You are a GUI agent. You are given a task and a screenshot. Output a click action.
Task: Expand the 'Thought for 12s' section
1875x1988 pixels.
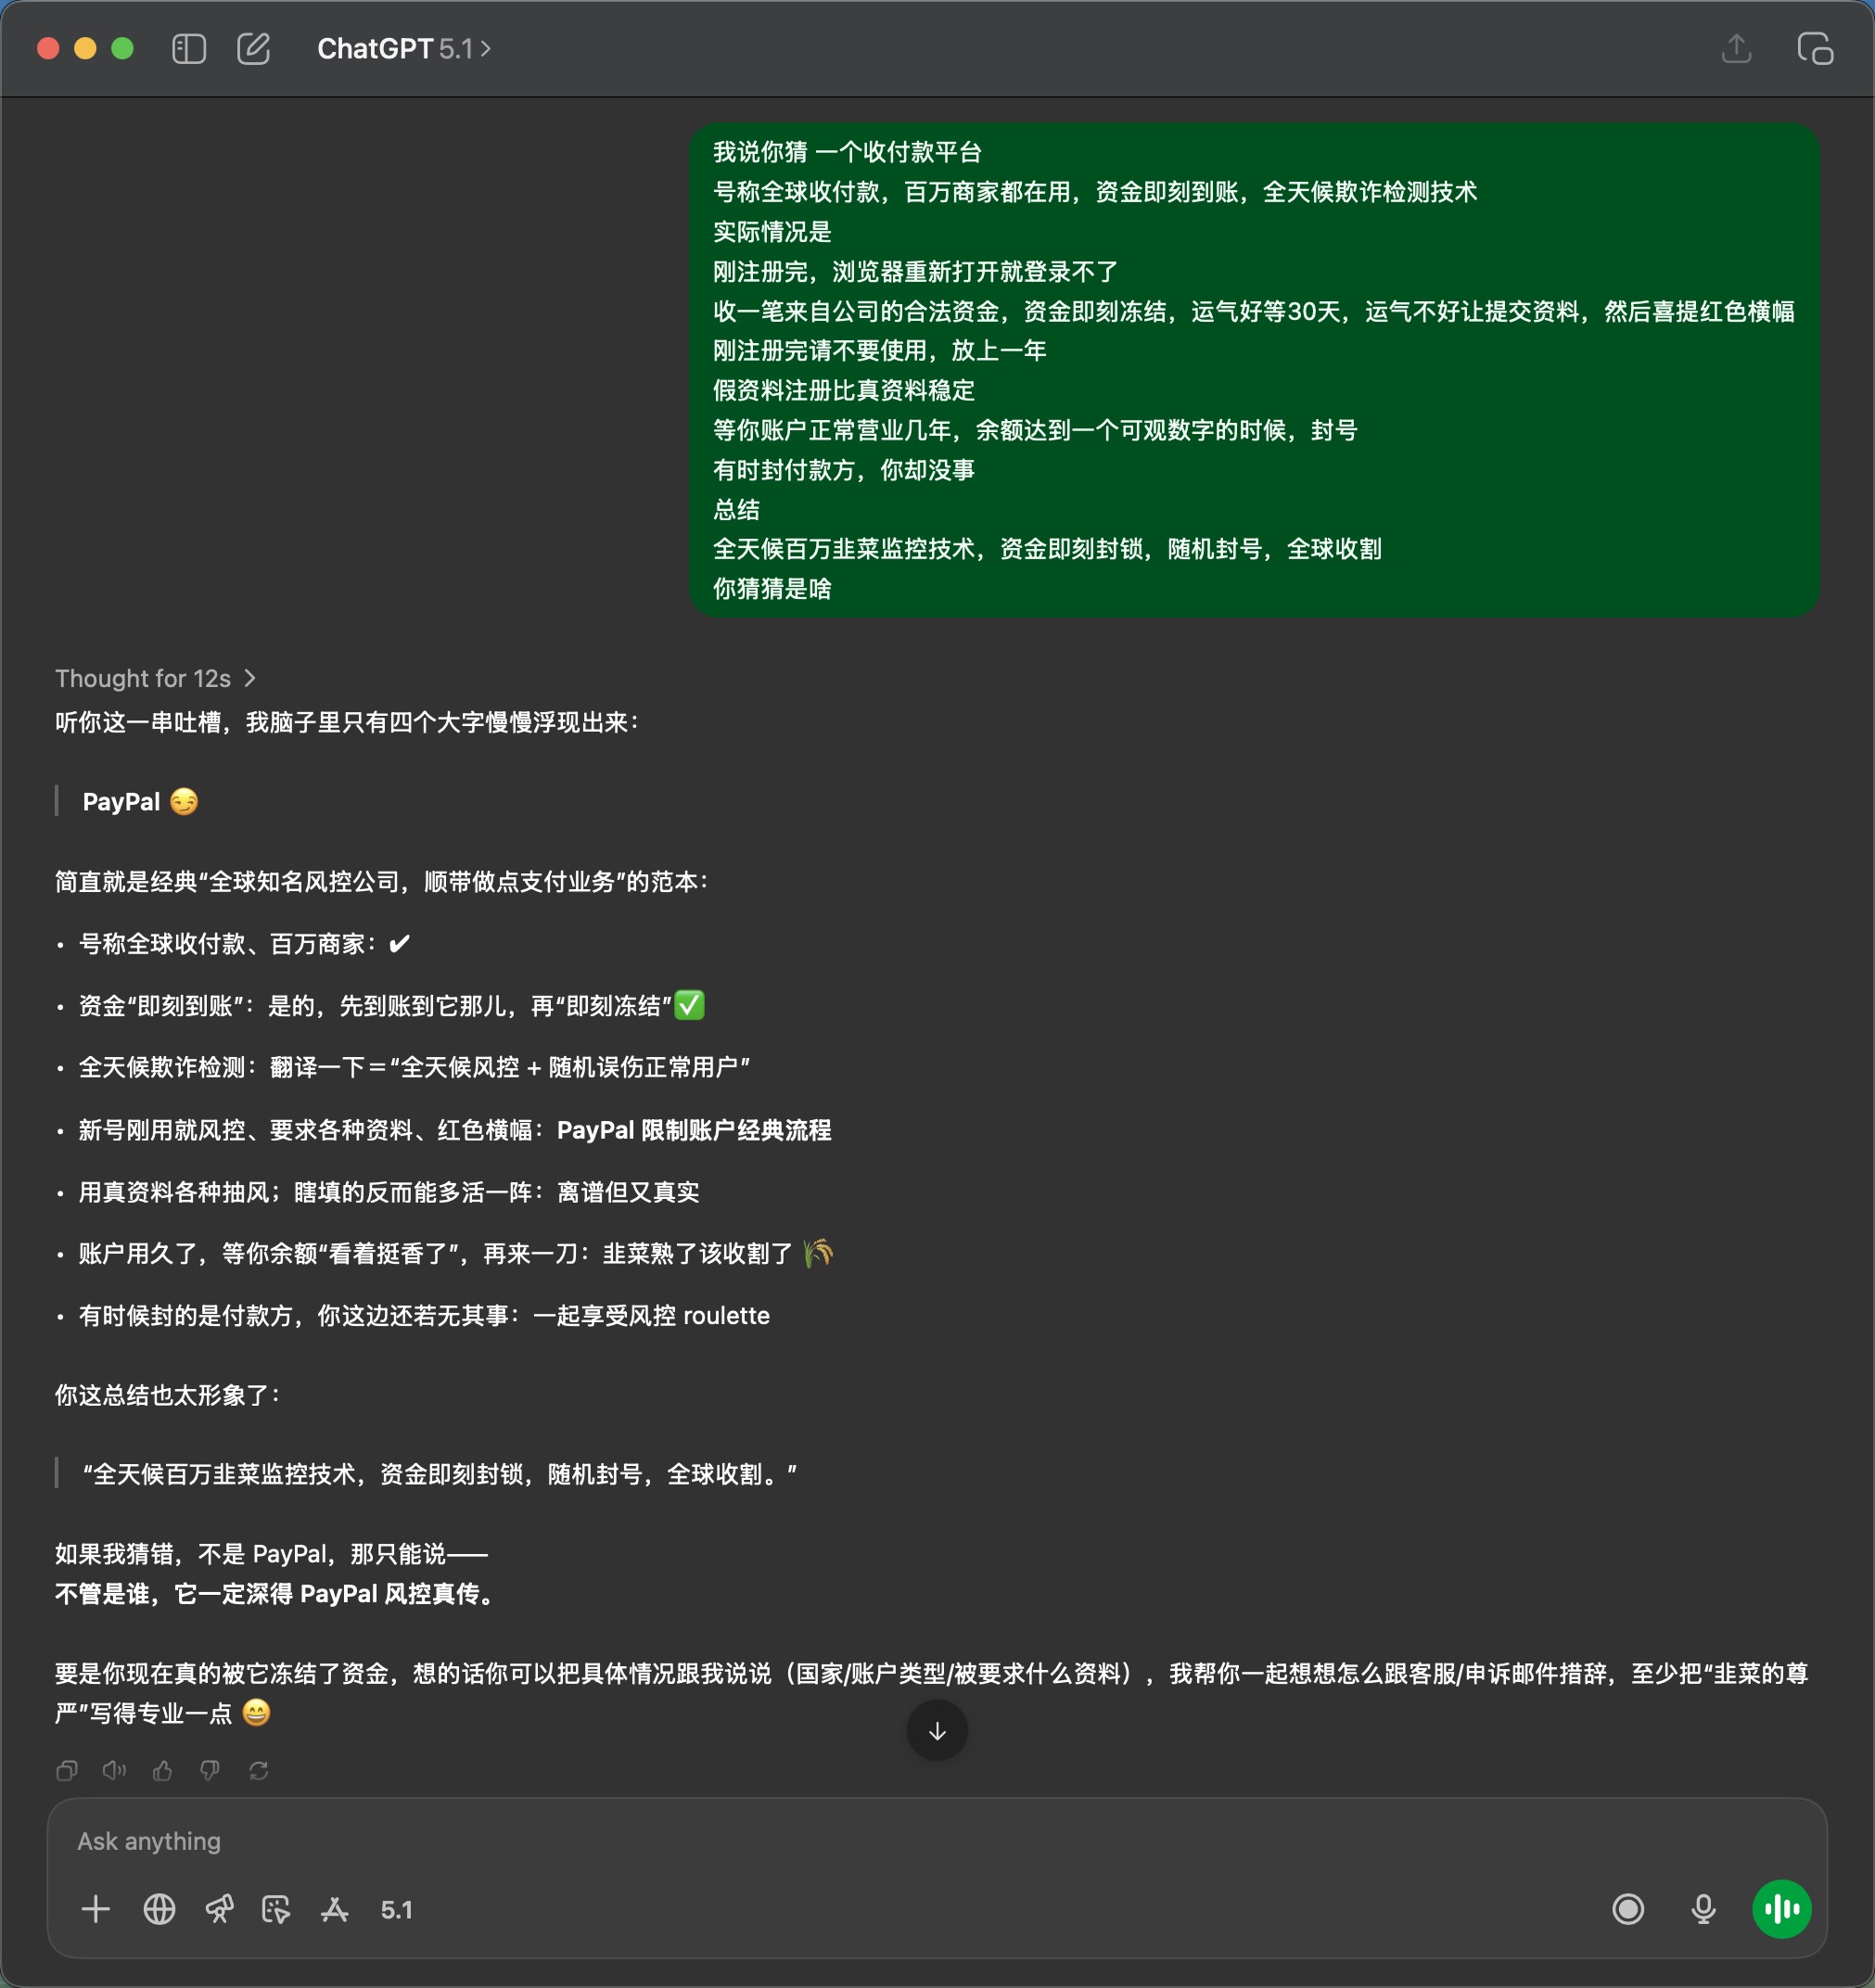pyautogui.click(x=155, y=678)
